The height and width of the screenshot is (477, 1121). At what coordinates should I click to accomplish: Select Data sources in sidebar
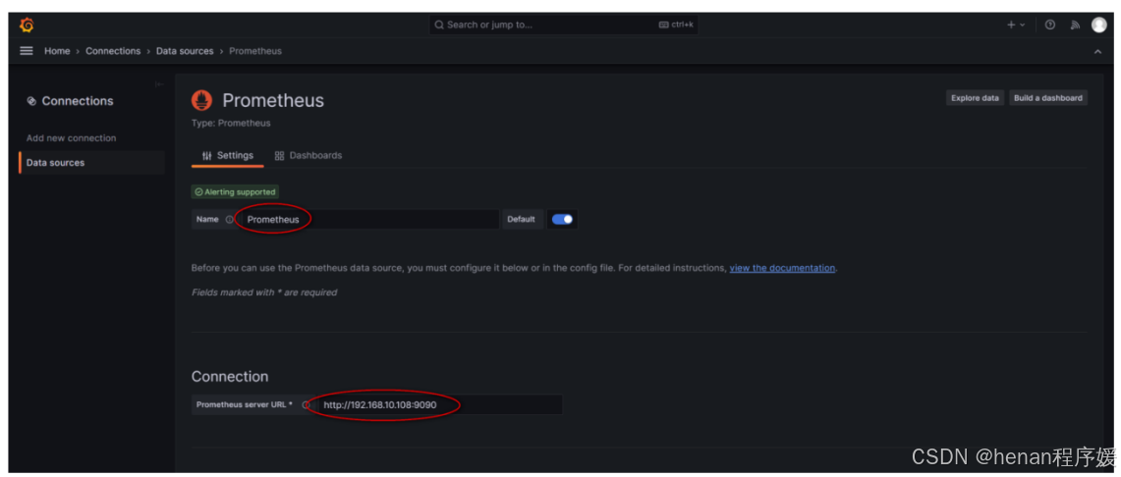(91, 163)
